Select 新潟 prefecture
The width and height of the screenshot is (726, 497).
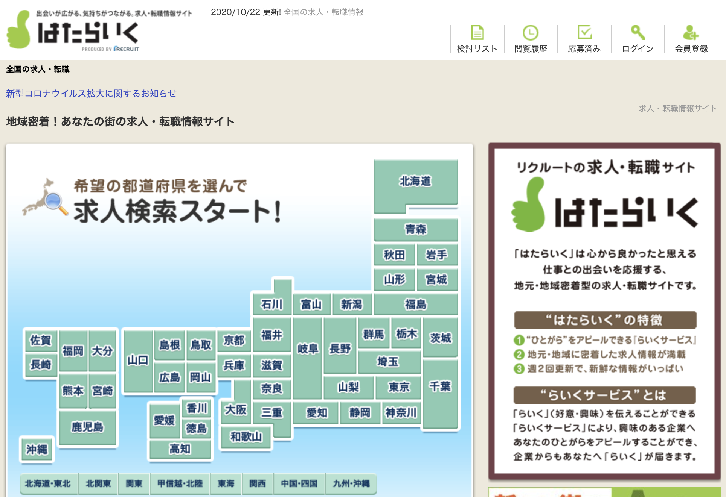[352, 304]
